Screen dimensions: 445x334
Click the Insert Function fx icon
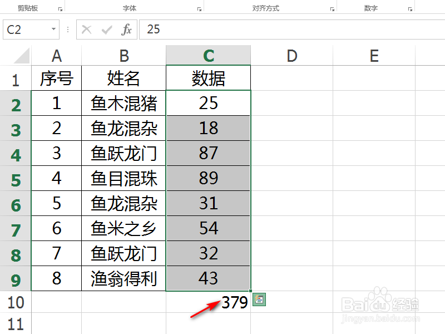(127, 30)
